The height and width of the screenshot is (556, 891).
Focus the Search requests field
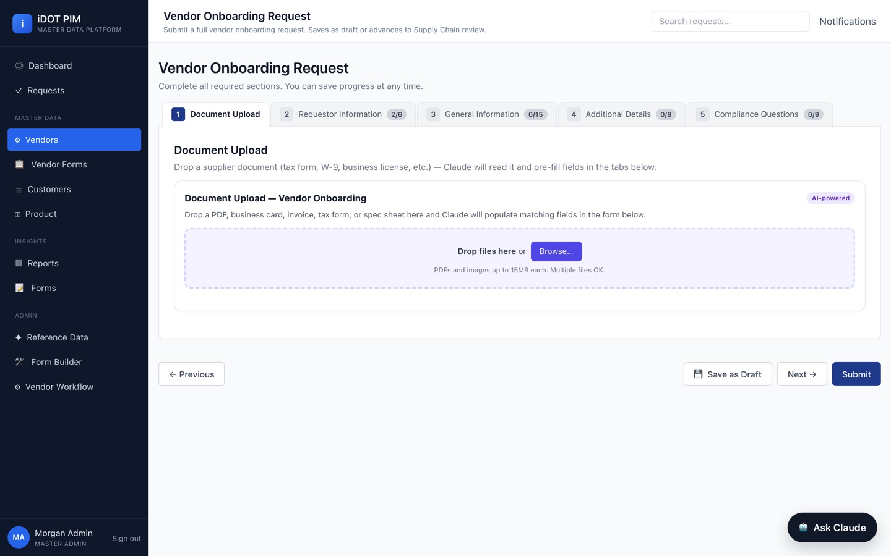(x=730, y=21)
